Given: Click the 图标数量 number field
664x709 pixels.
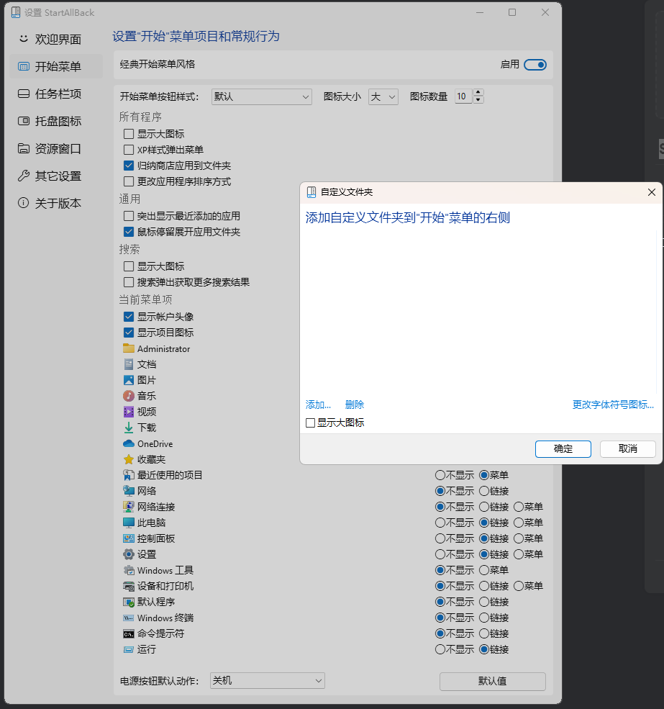Looking at the screenshot, I should tap(464, 96).
